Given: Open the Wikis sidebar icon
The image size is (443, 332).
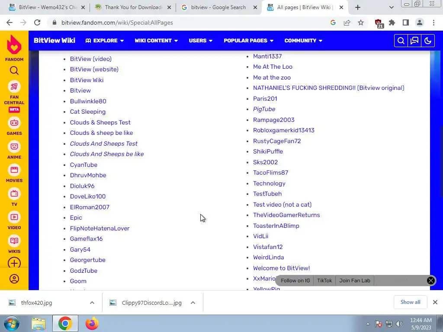Looking at the screenshot, I should click(14, 241).
